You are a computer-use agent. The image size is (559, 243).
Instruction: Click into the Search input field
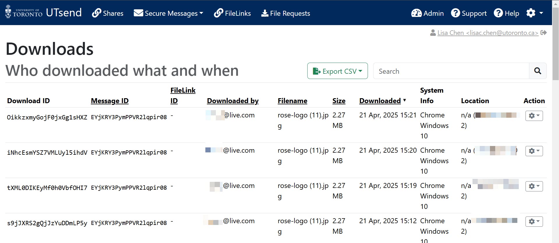pos(451,71)
